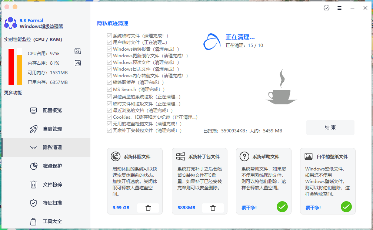The image size is (373, 230).
Task: Click the 隐私痕迹清理 heading
Action: 113,23
